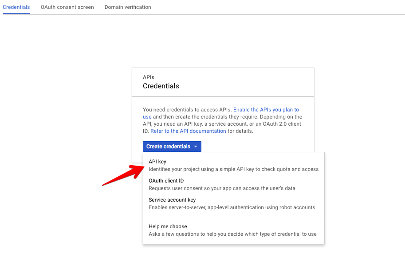Image resolution: width=405 pixels, height=258 pixels.
Task: Click the divider line above Help me choose
Action: (x=234, y=217)
